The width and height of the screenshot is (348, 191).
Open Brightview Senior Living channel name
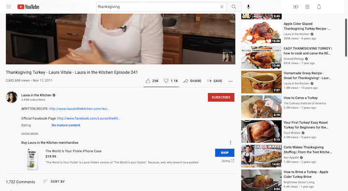[x=299, y=182]
